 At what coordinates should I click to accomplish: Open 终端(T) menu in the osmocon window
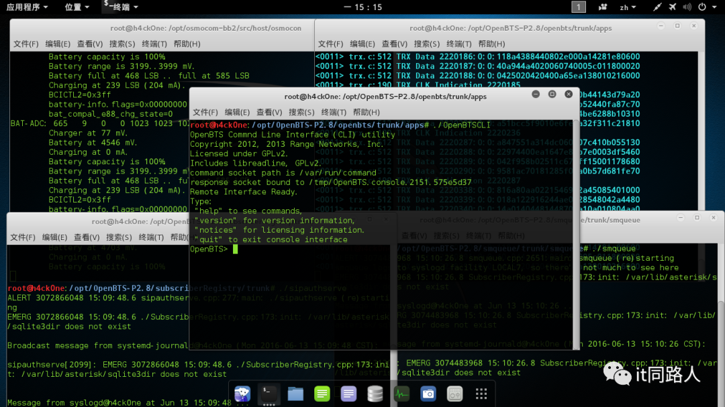(x=154, y=44)
